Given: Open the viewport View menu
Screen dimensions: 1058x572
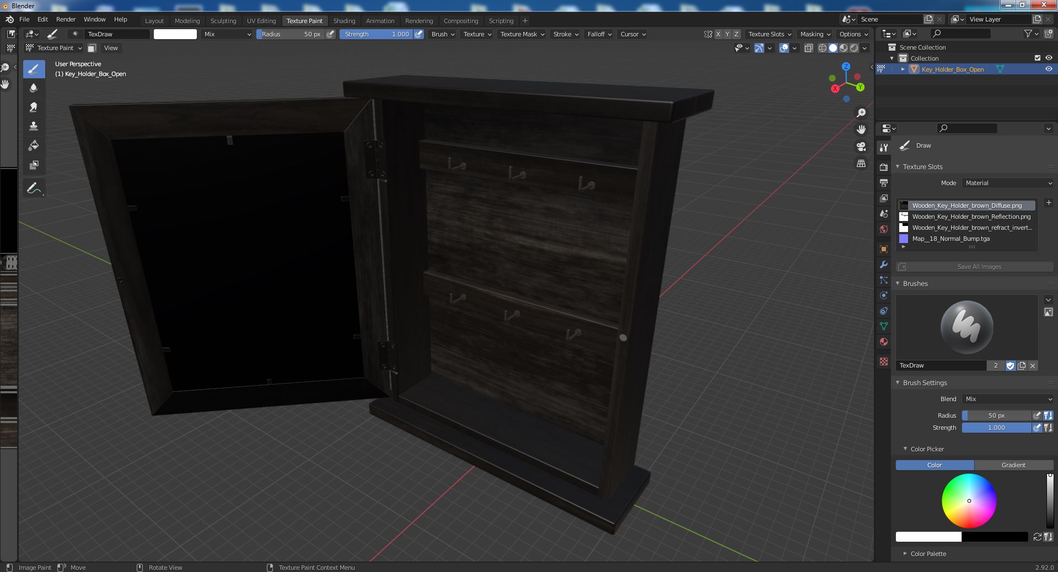Looking at the screenshot, I should tap(111, 48).
